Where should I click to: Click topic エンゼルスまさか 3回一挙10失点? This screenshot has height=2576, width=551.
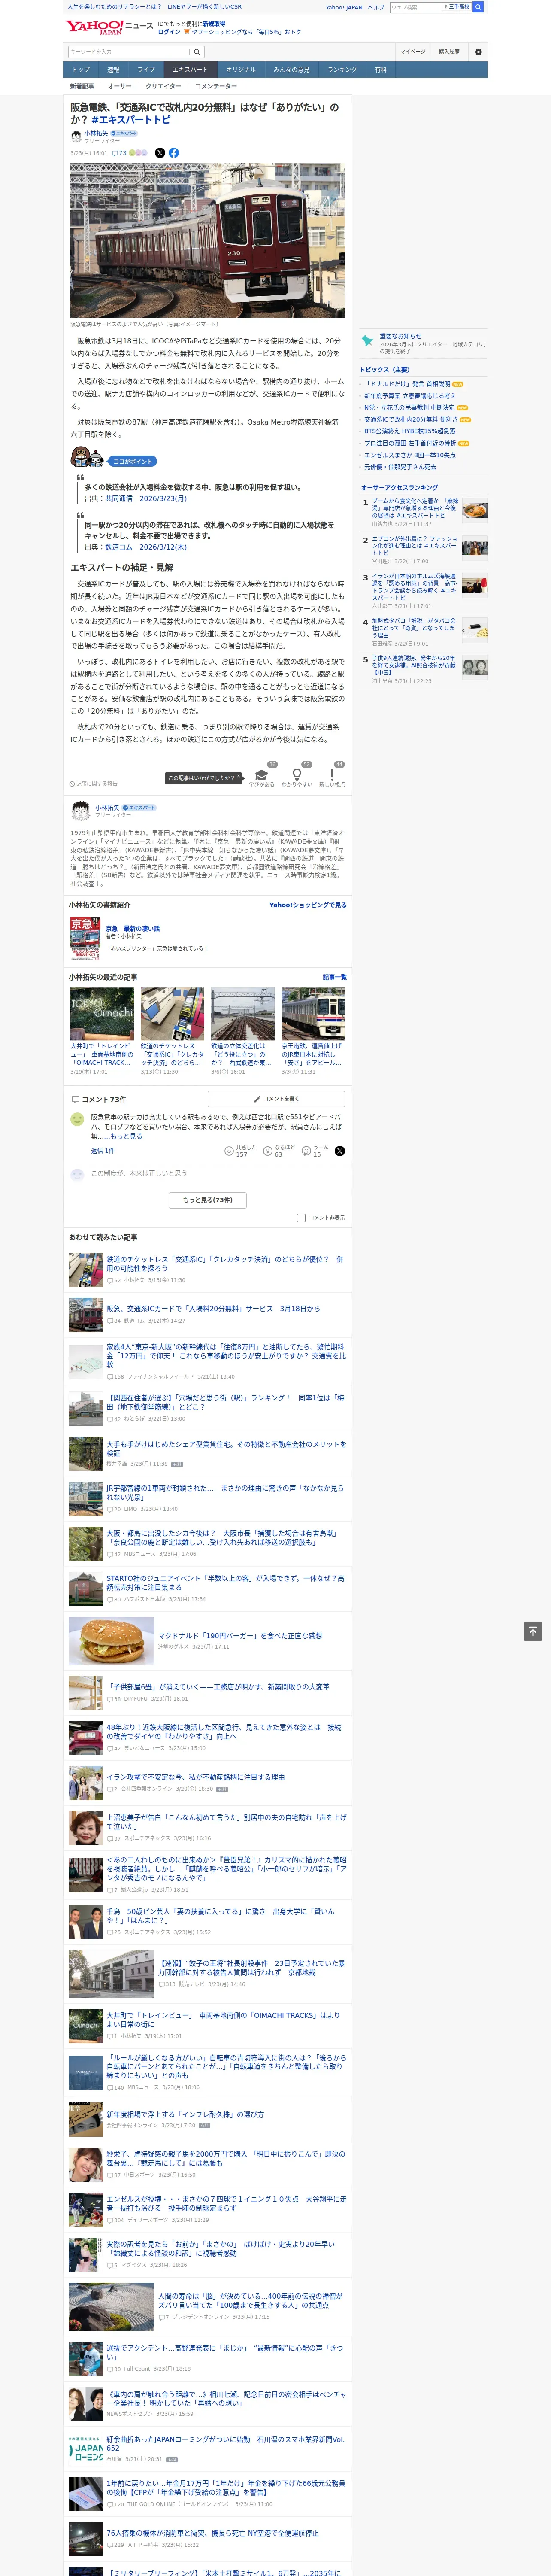tap(410, 455)
